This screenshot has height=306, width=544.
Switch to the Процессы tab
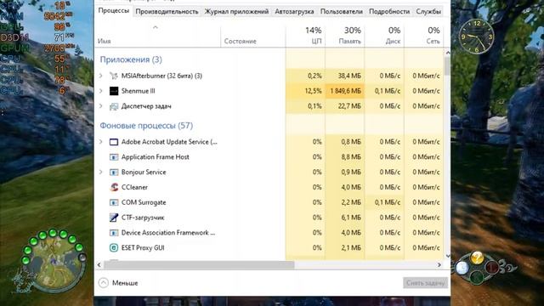point(114,10)
